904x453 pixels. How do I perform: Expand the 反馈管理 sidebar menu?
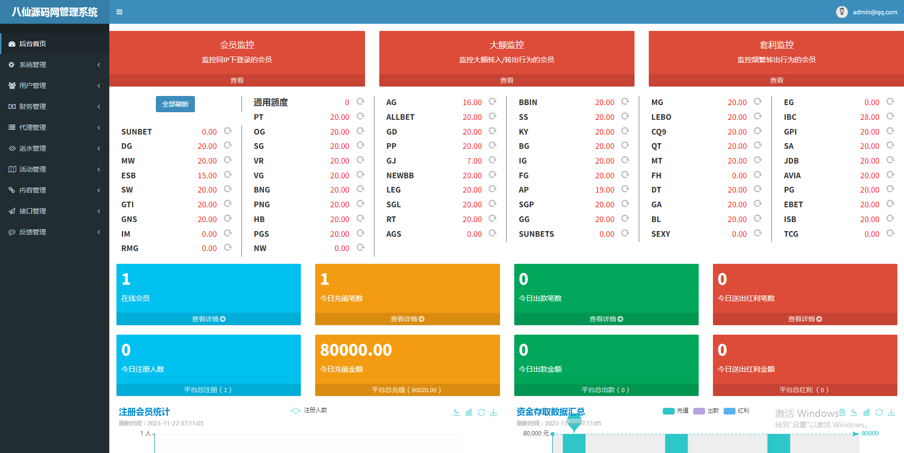55,232
